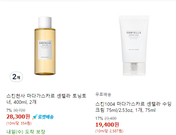176x135 pixels.
Task: Click the white cap of the toner bottle
Action: pos(45,22)
